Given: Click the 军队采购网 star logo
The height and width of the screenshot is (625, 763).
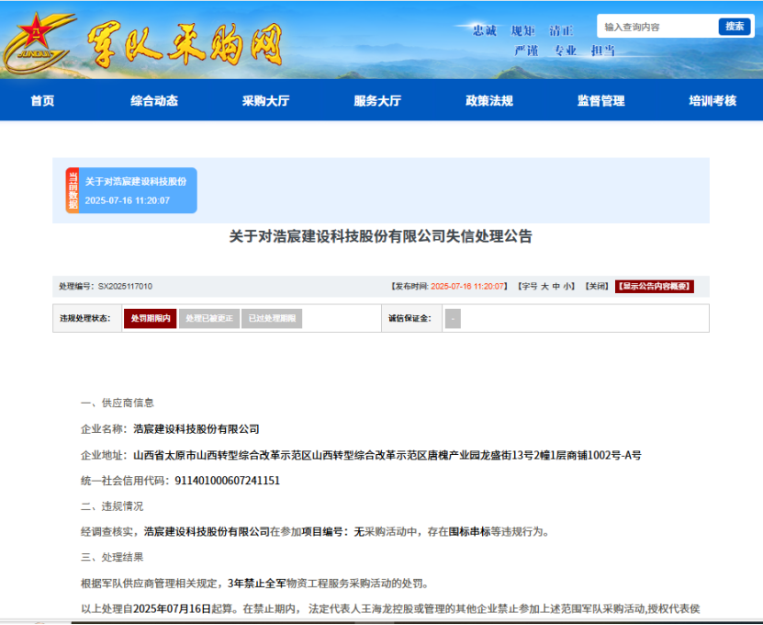Looking at the screenshot, I should coord(38,42).
